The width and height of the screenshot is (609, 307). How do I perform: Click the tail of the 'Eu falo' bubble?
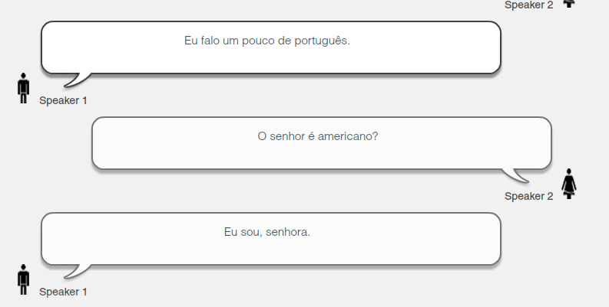78,80
